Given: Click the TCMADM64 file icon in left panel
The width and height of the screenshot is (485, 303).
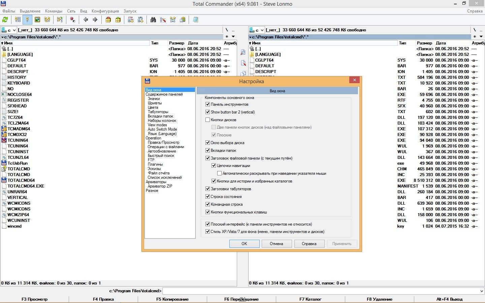Looking at the screenshot, I should [x=4, y=129].
